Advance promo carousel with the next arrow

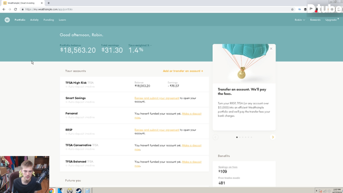(x=273, y=137)
